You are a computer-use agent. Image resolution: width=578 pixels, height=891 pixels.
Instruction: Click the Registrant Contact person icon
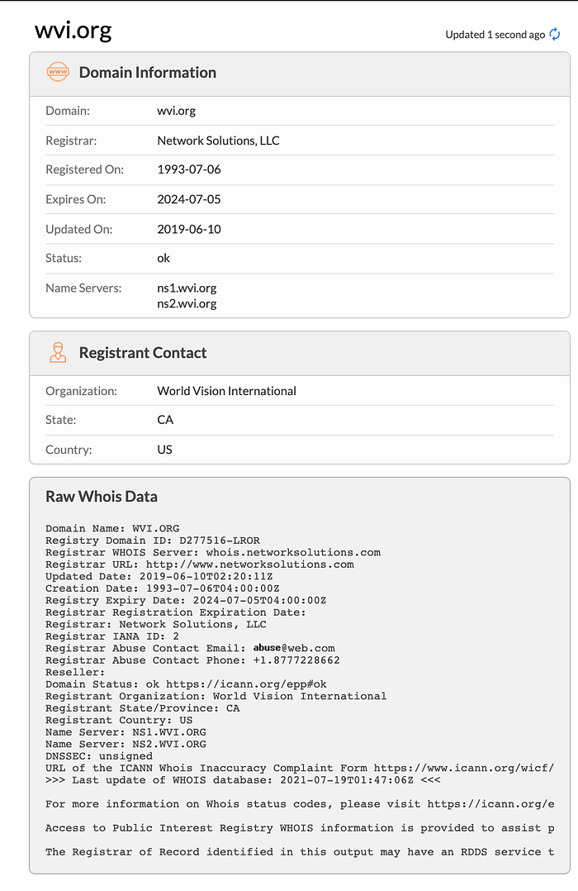pos(58,352)
